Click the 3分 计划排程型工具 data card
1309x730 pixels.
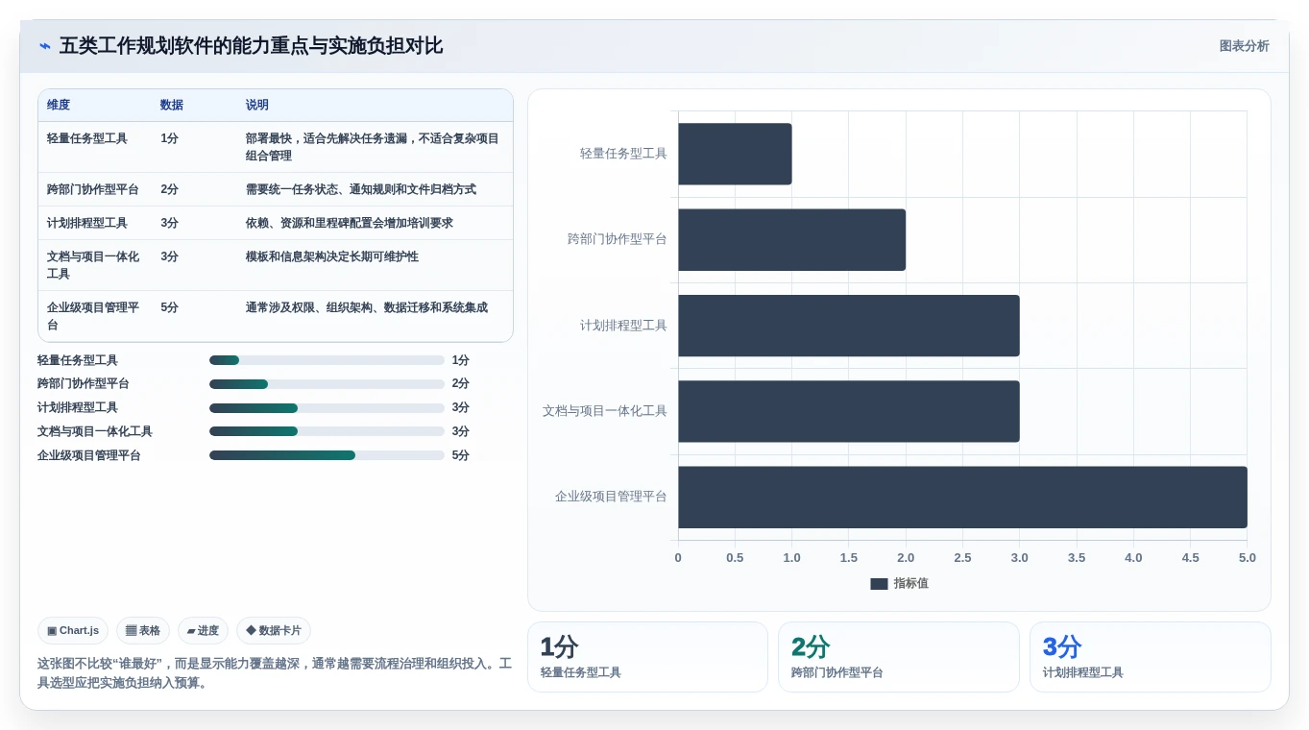click(x=1150, y=657)
